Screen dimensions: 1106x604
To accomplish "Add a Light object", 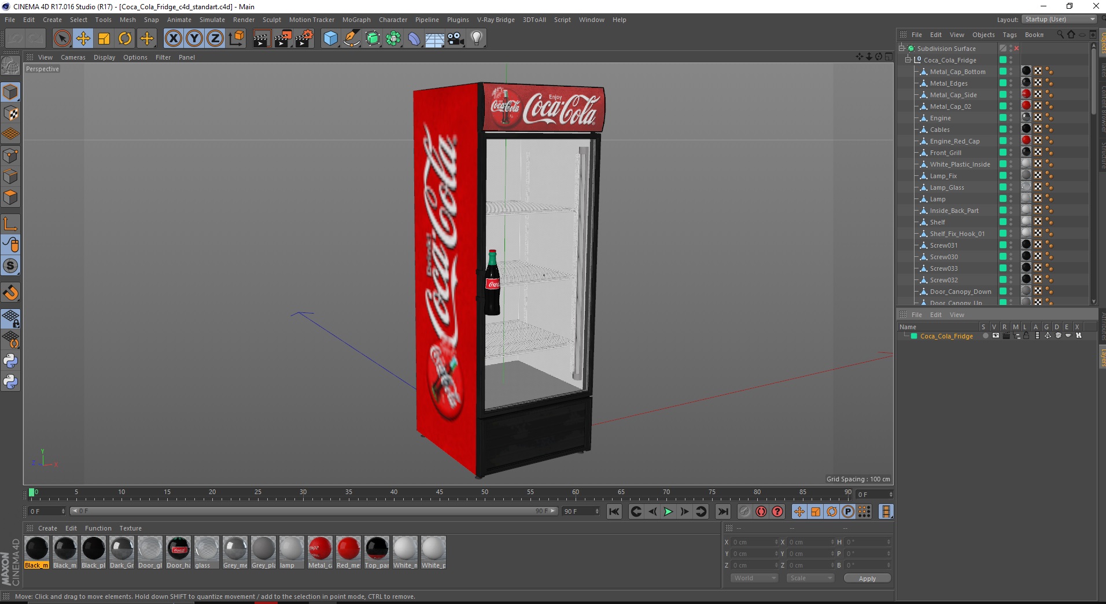I will 477,39.
